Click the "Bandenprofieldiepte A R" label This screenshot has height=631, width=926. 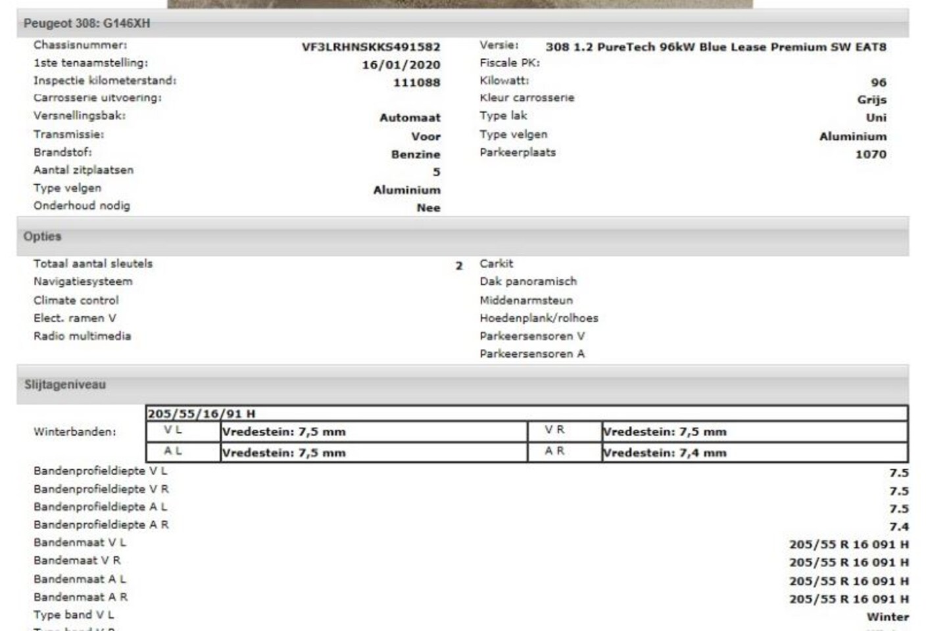101,525
